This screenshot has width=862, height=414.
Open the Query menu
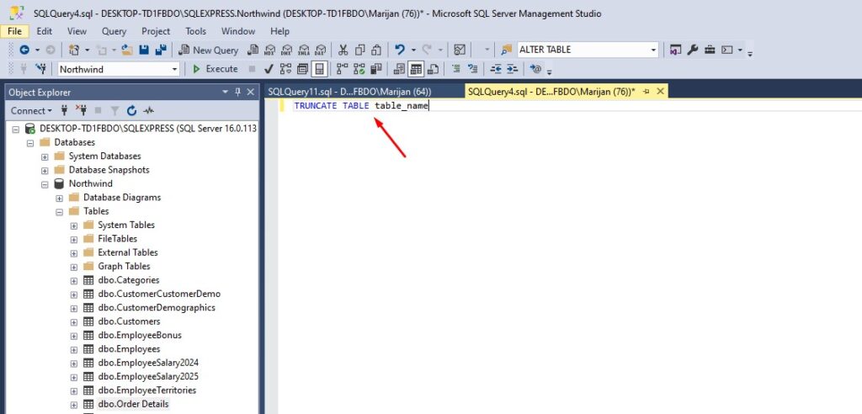pos(114,31)
